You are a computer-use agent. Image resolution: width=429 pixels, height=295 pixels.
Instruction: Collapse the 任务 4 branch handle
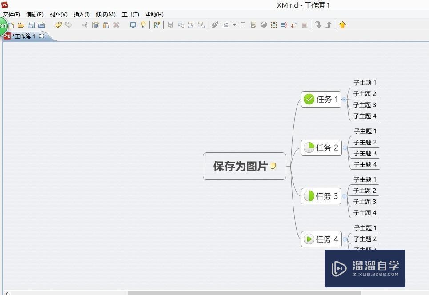[345, 239]
